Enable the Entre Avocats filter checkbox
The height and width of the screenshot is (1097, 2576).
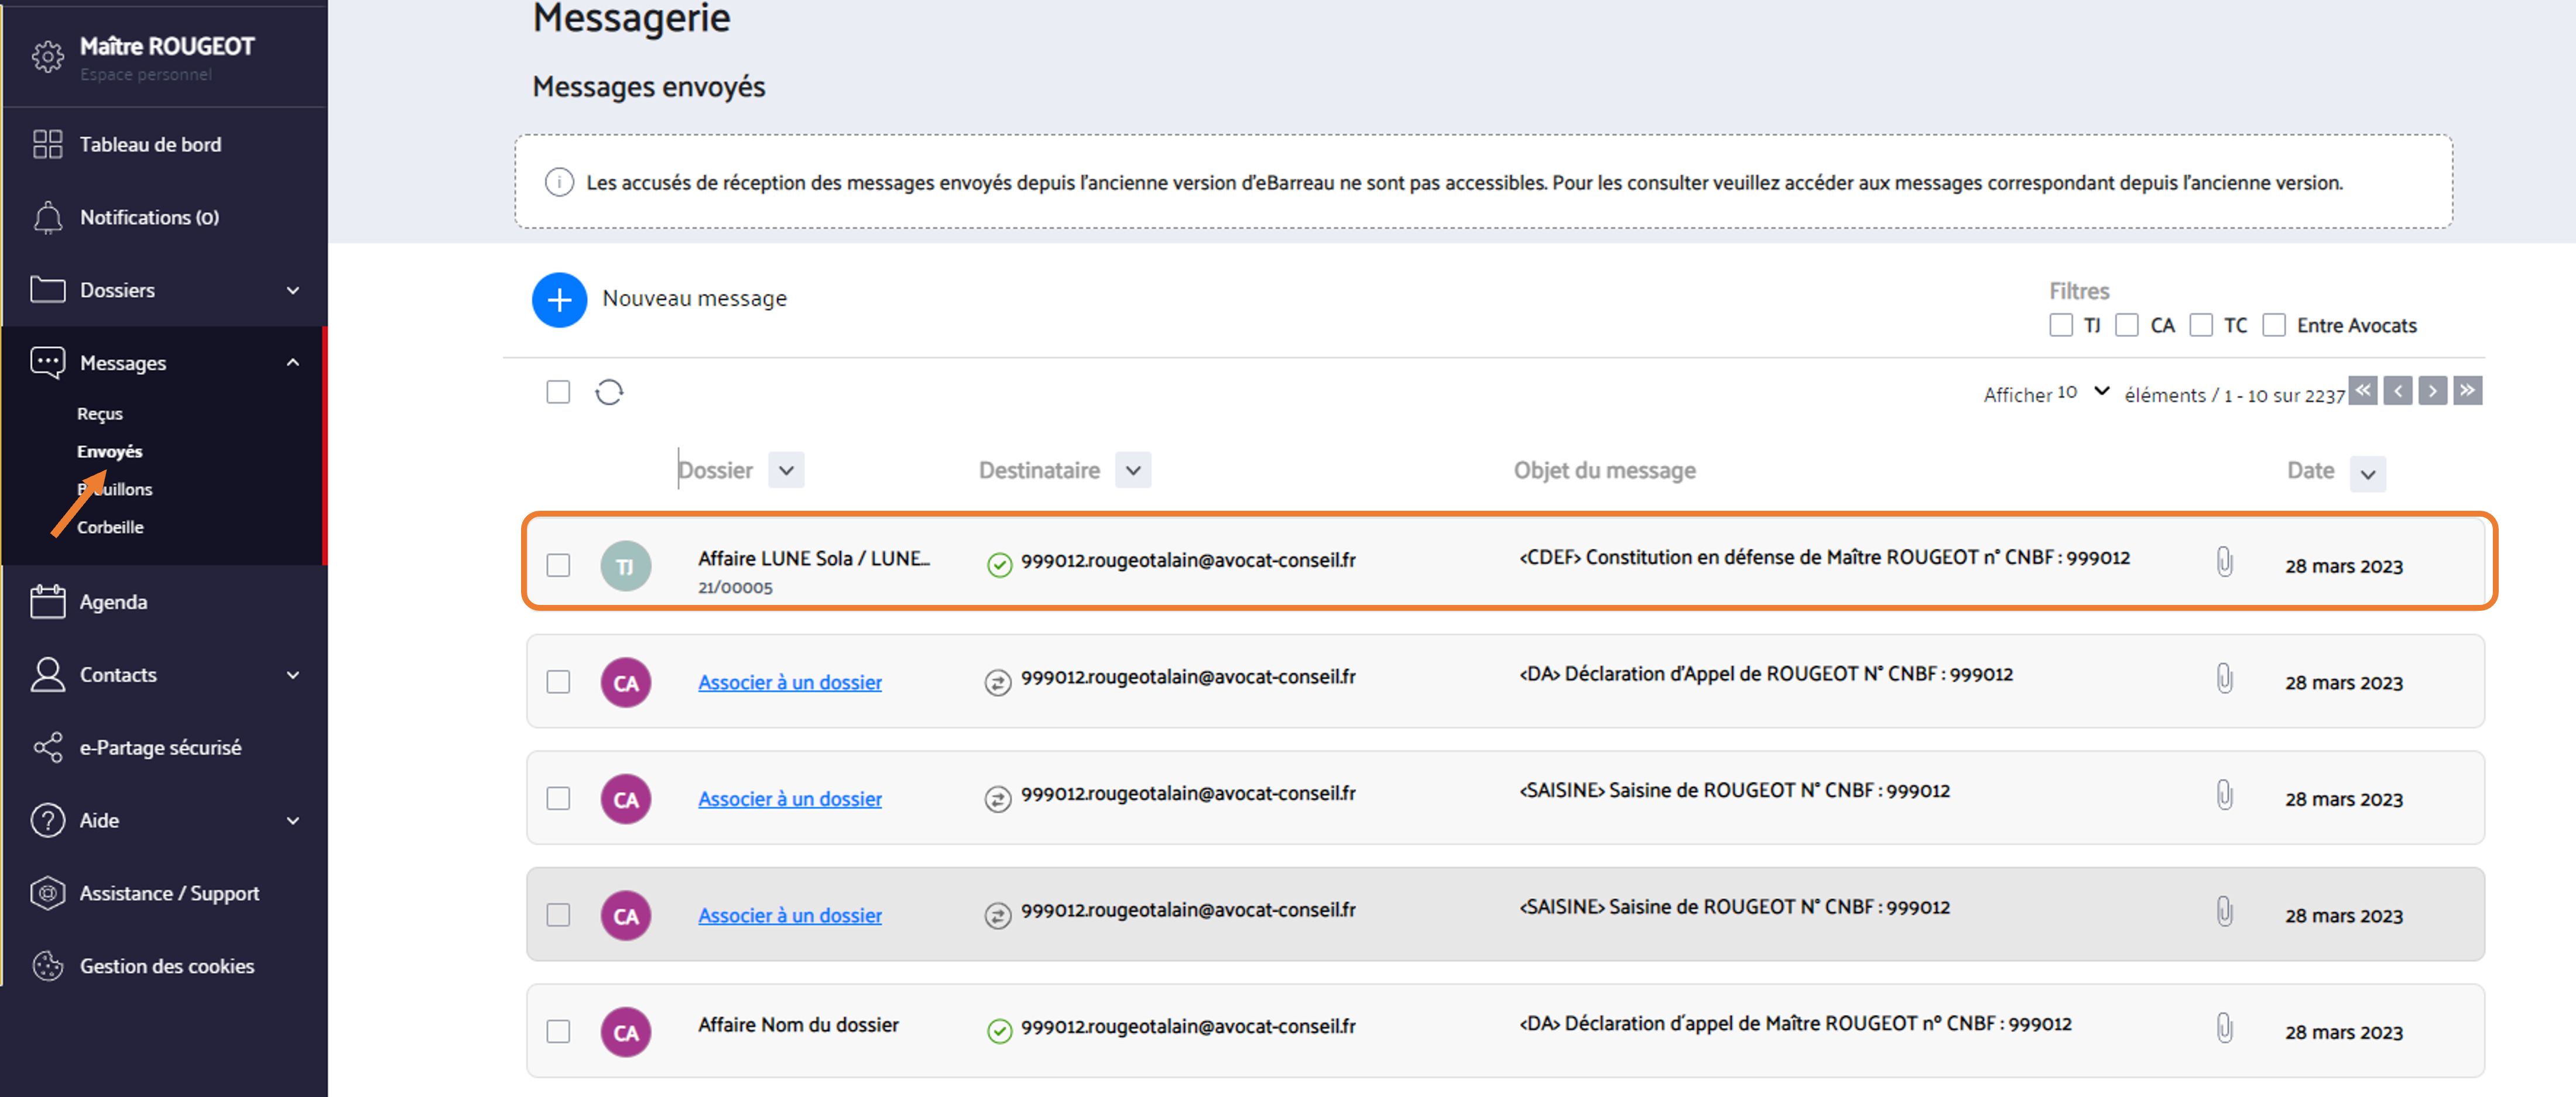[2274, 326]
